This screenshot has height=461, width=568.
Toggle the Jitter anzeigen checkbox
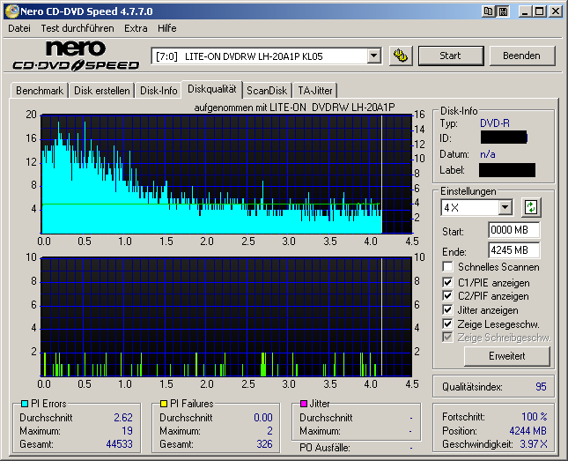(x=448, y=310)
